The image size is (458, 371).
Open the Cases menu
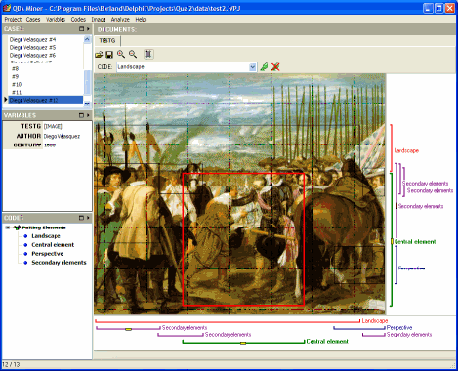(x=33, y=20)
